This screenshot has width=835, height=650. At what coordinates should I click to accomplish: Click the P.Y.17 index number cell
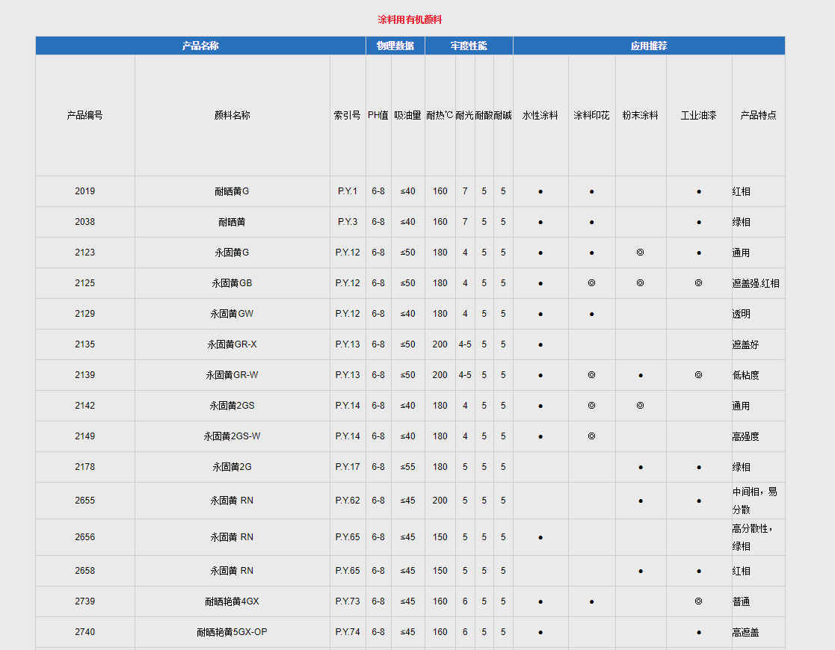click(347, 467)
